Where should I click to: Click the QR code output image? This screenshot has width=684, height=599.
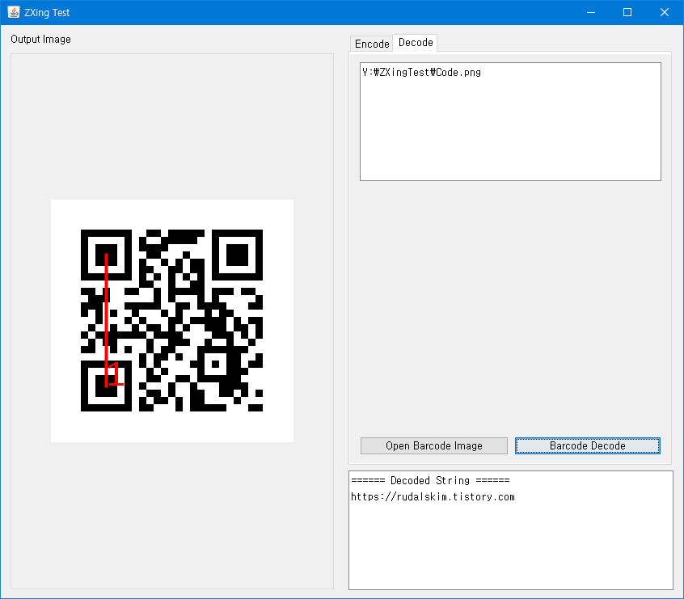point(172,321)
